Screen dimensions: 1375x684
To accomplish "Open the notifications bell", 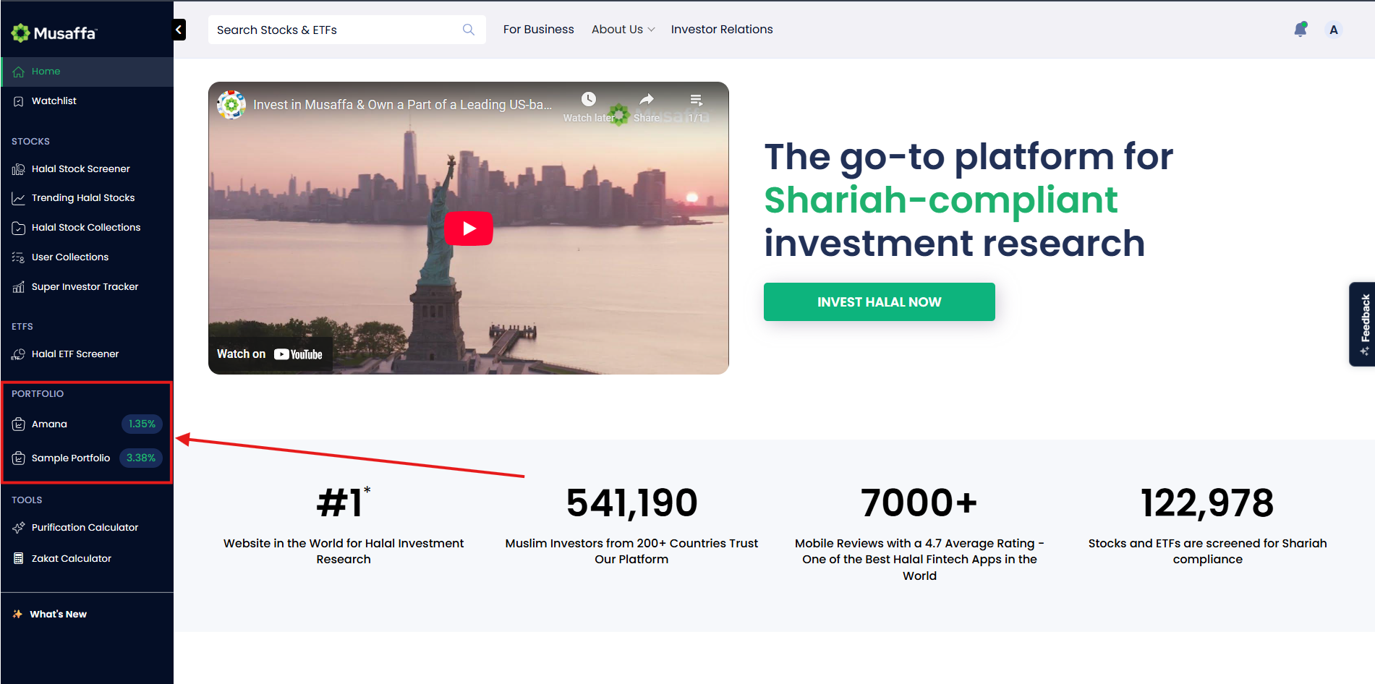I will [x=1300, y=29].
